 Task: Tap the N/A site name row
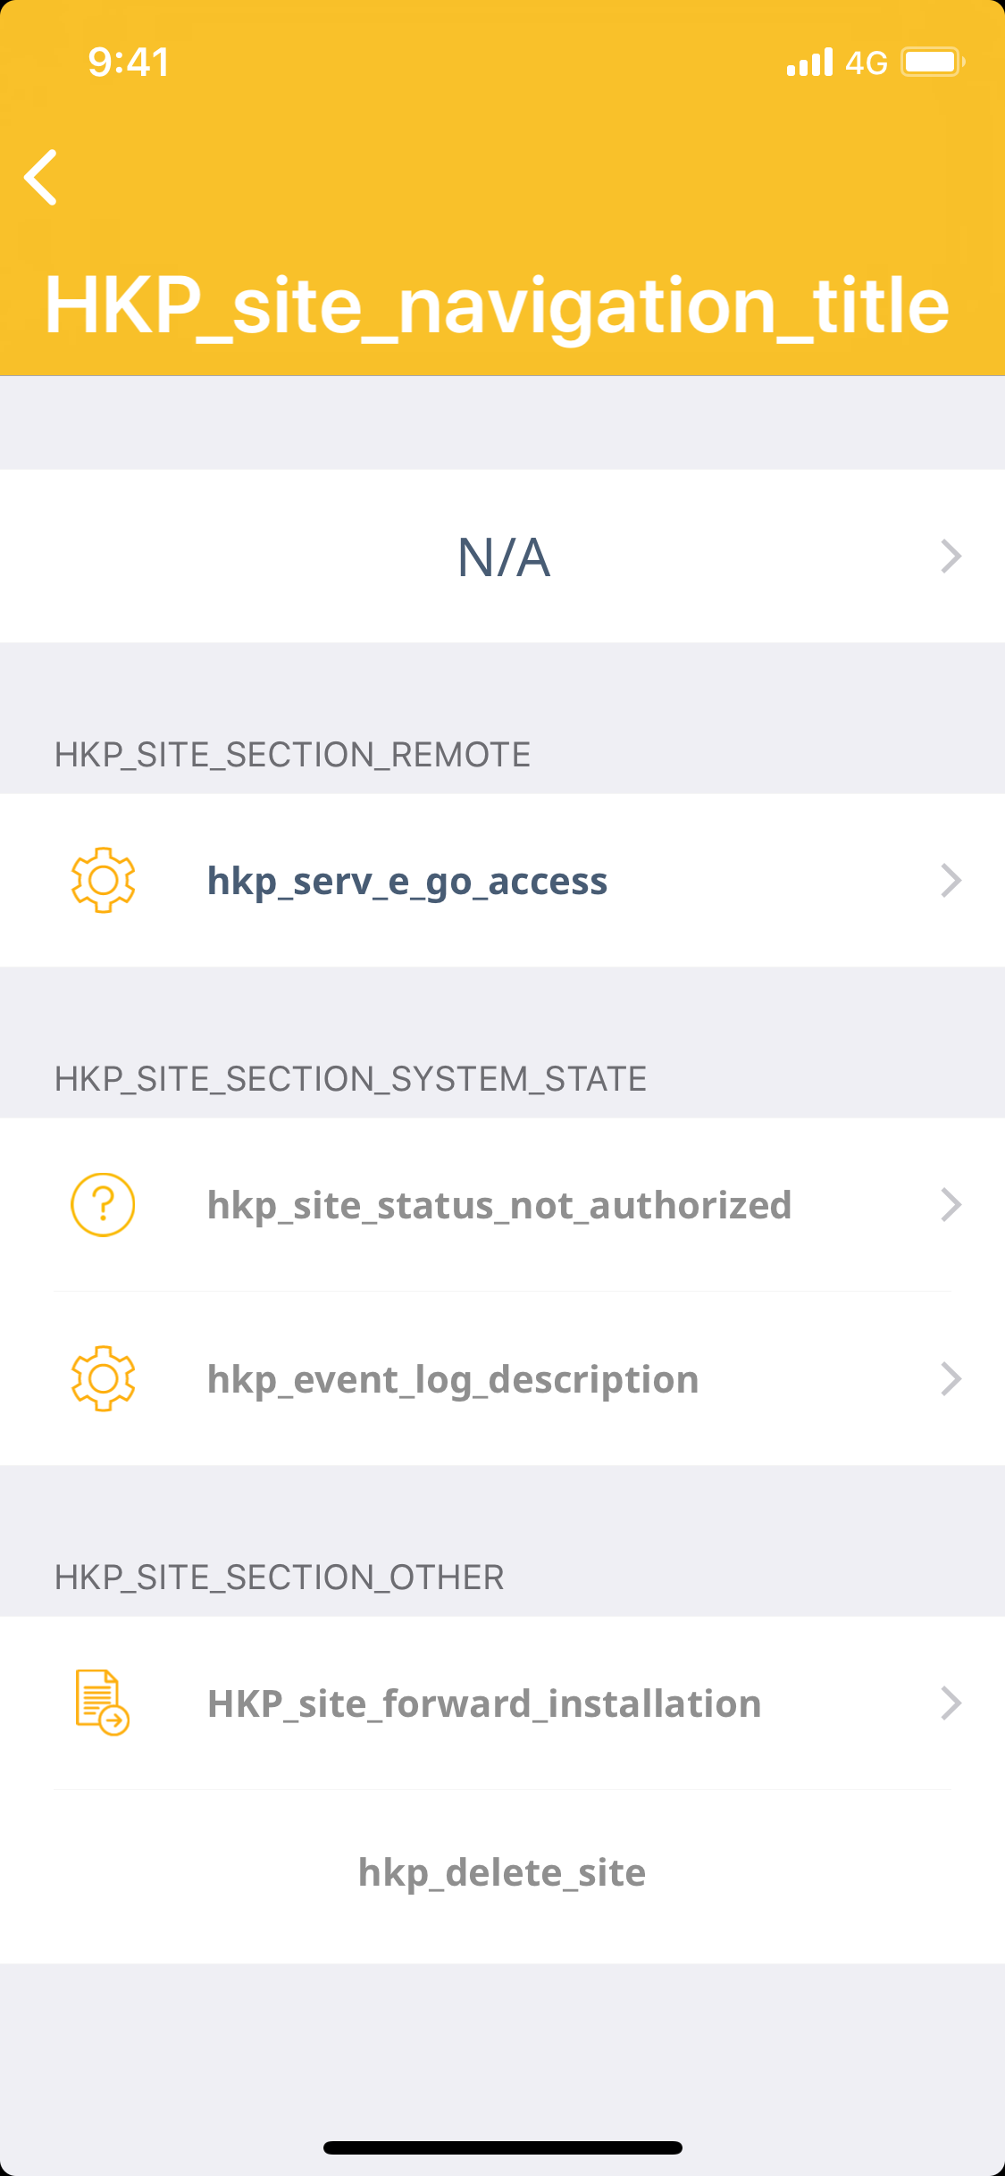tap(503, 557)
